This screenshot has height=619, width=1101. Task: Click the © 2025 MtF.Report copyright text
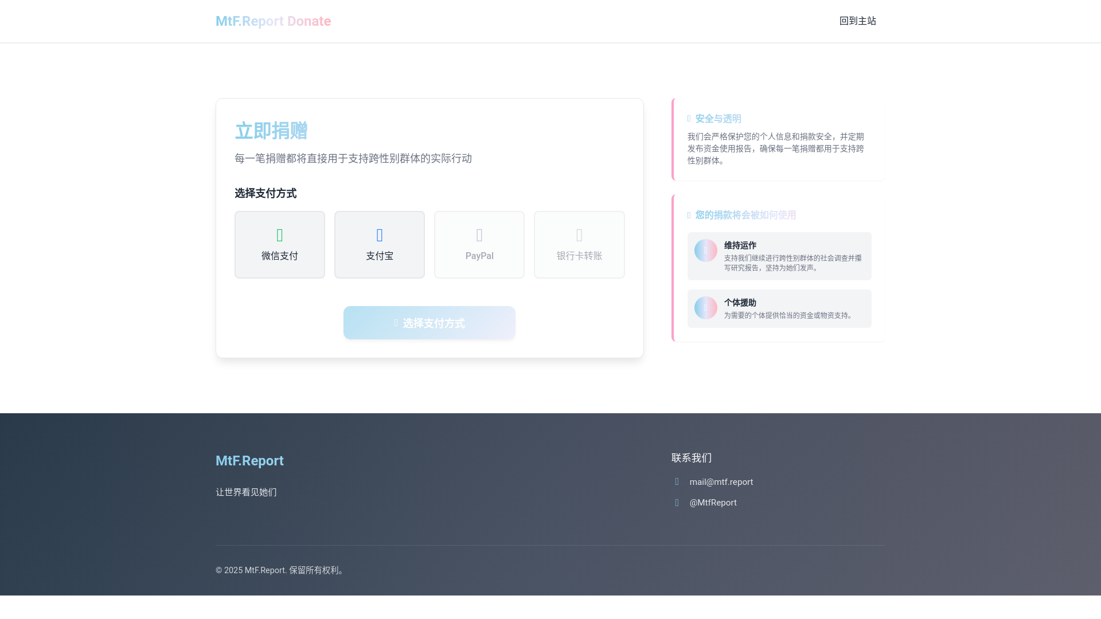[x=281, y=570]
